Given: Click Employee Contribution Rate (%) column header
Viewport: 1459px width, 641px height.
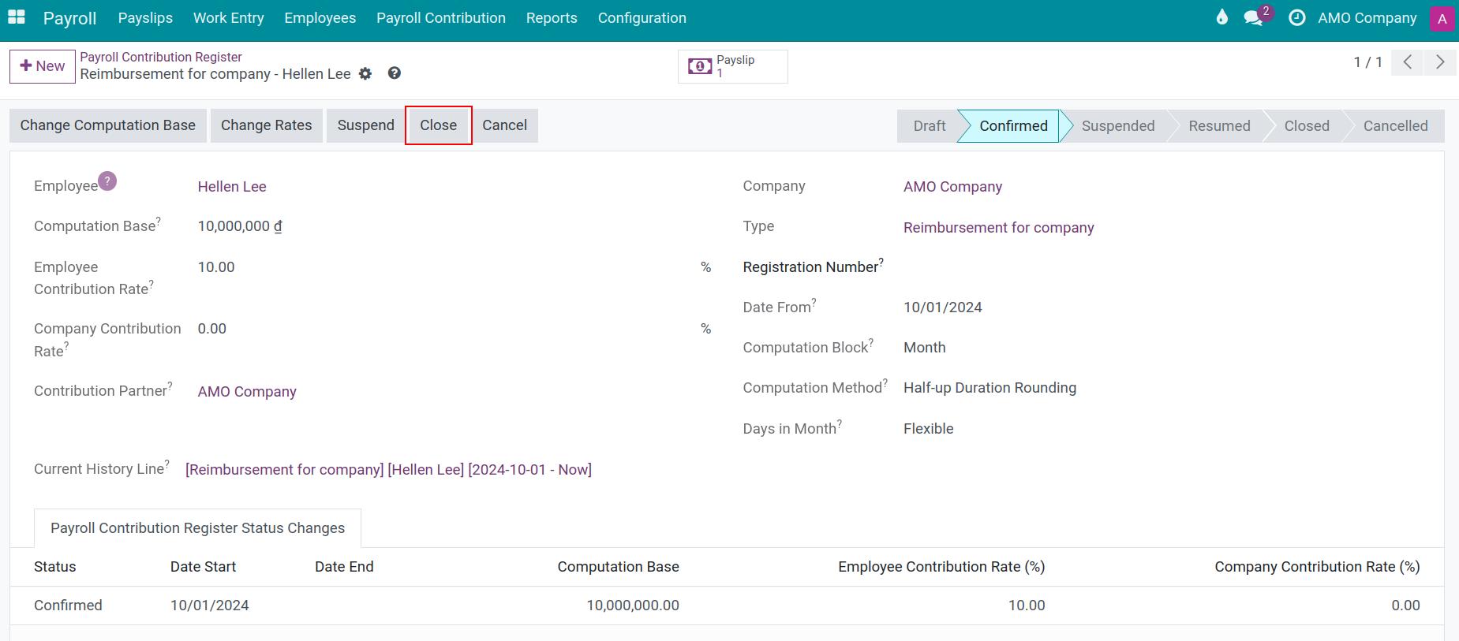Looking at the screenshot, I should click(x=941, y=567).
